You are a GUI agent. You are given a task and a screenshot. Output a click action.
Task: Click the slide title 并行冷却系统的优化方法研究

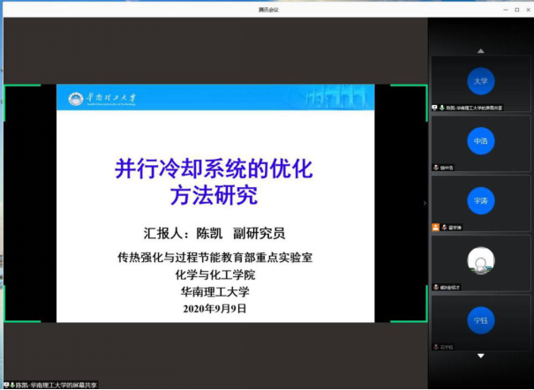(215, 179)
